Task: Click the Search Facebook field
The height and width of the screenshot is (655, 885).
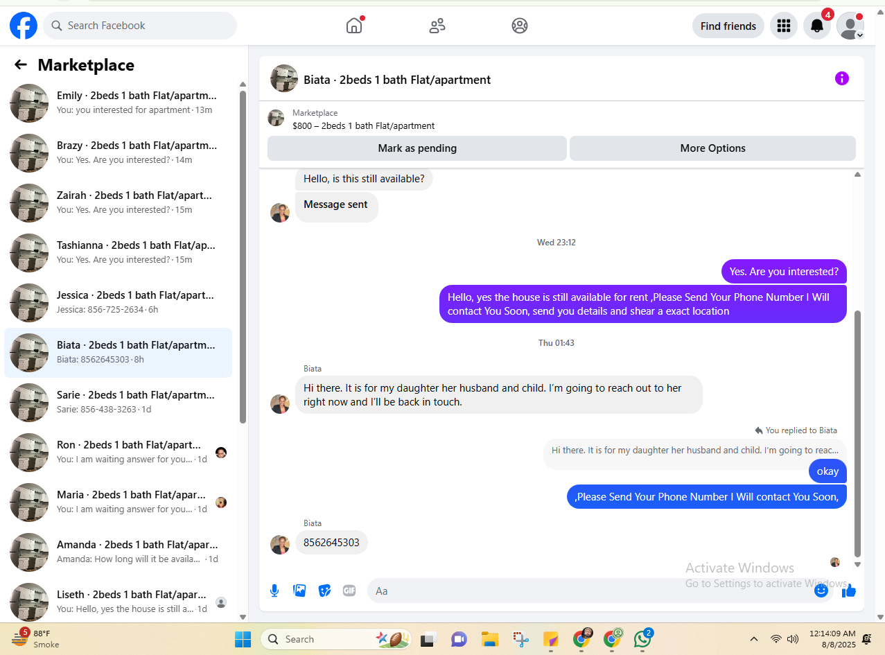Action: point(140,26)
